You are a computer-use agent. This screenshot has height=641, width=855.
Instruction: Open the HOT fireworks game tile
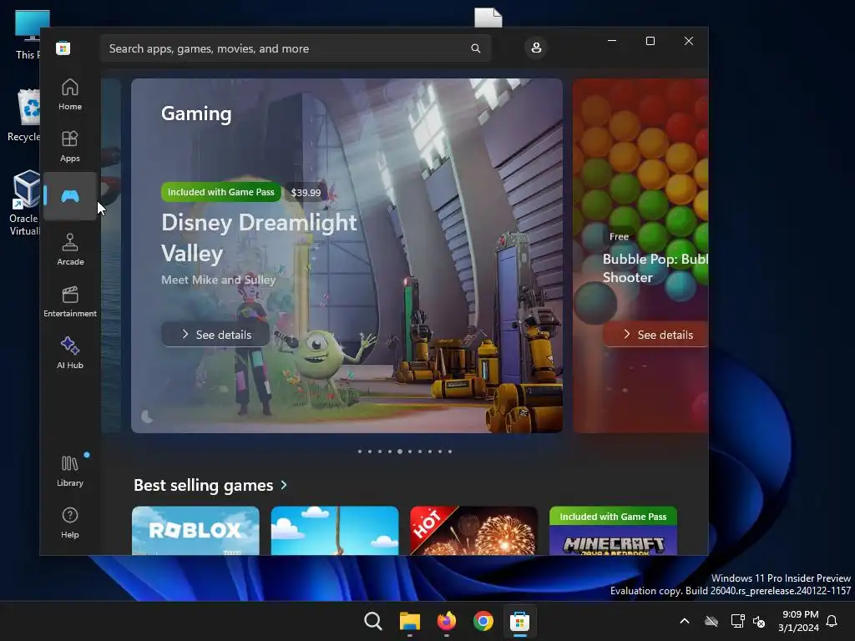[474, 531]
